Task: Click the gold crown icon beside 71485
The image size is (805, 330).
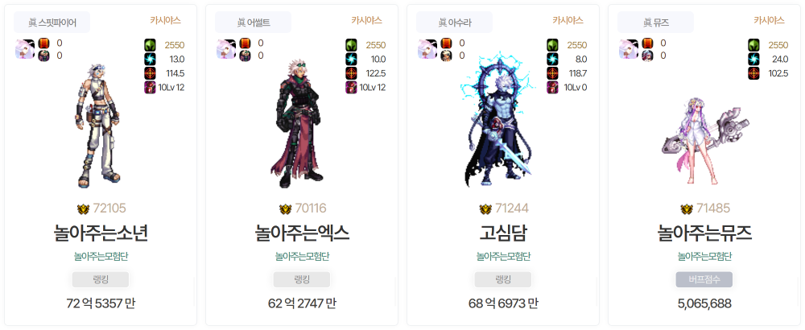Action: [x=687, y=209]
